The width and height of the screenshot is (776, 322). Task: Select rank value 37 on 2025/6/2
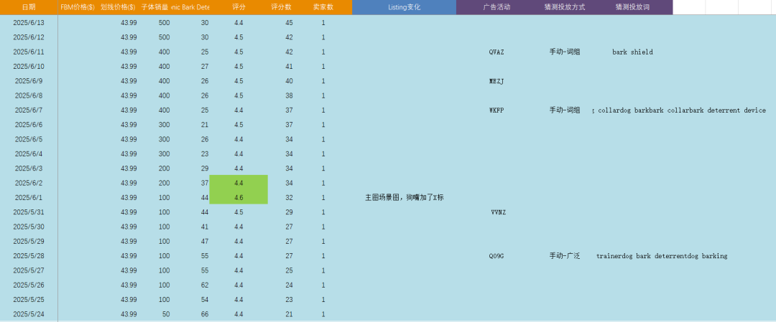[205, 183]
